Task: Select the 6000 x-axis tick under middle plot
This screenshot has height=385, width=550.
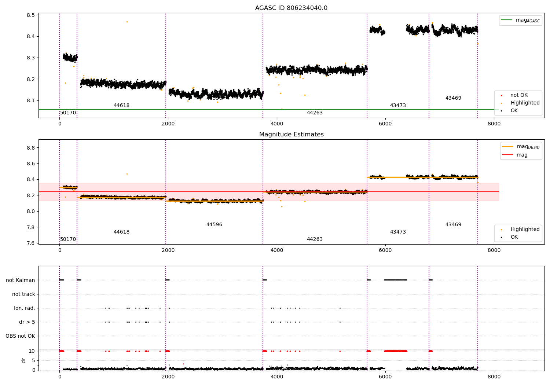Action: pyautogui.click(x=385, y=250)
